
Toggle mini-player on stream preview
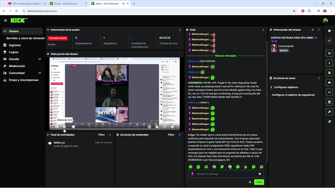pyautogui.click(x=149, y=127)
